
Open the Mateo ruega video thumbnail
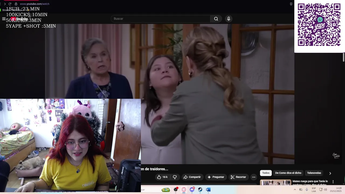(x=275, y=182)
